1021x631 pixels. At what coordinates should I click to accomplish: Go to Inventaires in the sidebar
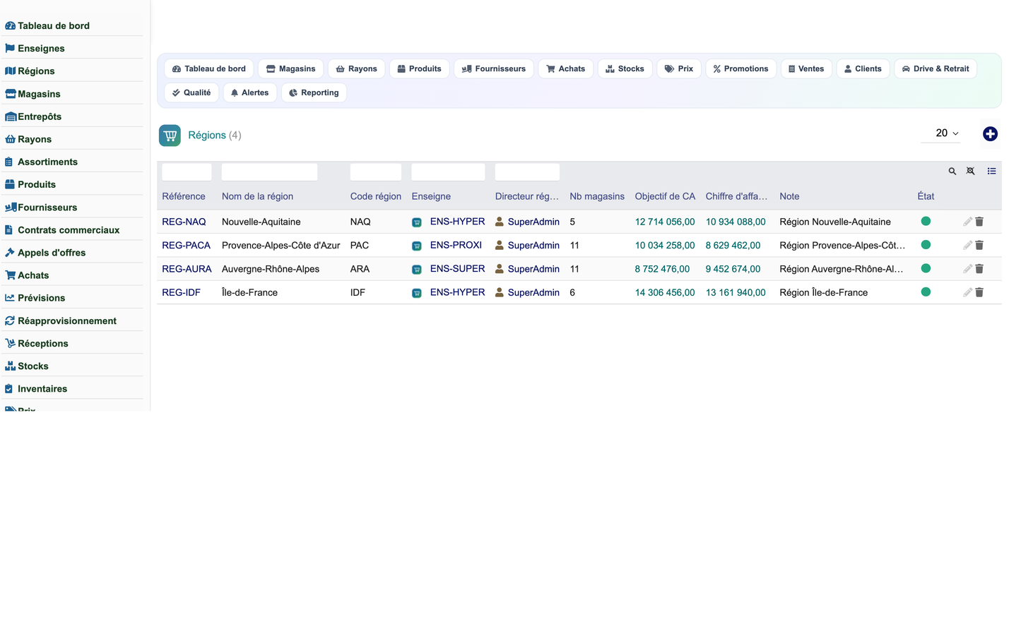(42, 389)
